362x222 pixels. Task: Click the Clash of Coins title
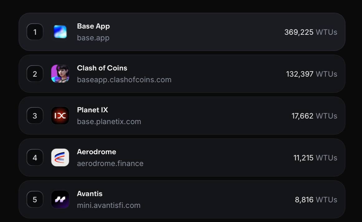coord(102,68)
